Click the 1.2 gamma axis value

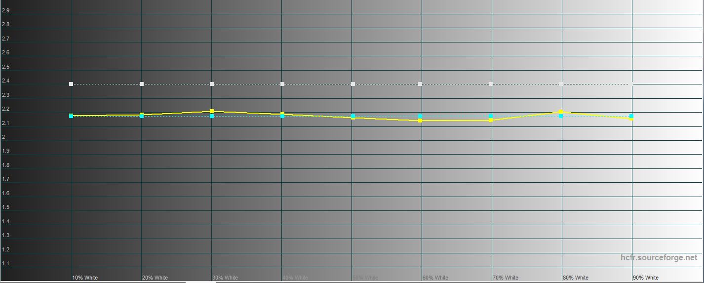(x=5, y=249)
